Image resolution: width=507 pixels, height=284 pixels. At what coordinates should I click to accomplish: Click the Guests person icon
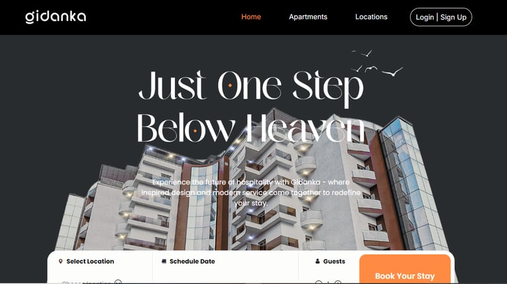318,262
